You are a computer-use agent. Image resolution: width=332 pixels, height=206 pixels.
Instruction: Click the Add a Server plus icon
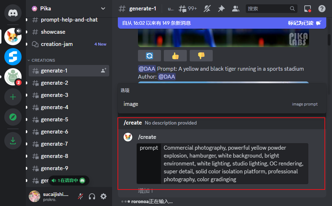coord(13,97)
